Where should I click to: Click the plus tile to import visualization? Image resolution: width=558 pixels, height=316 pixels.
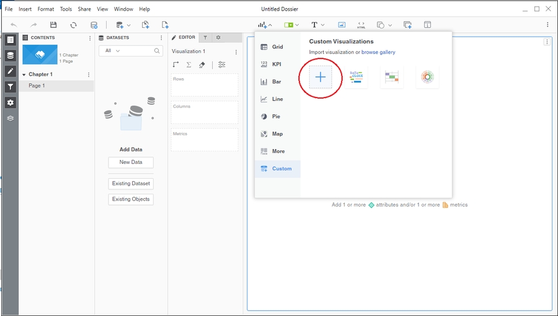click(x=321, y=77)
